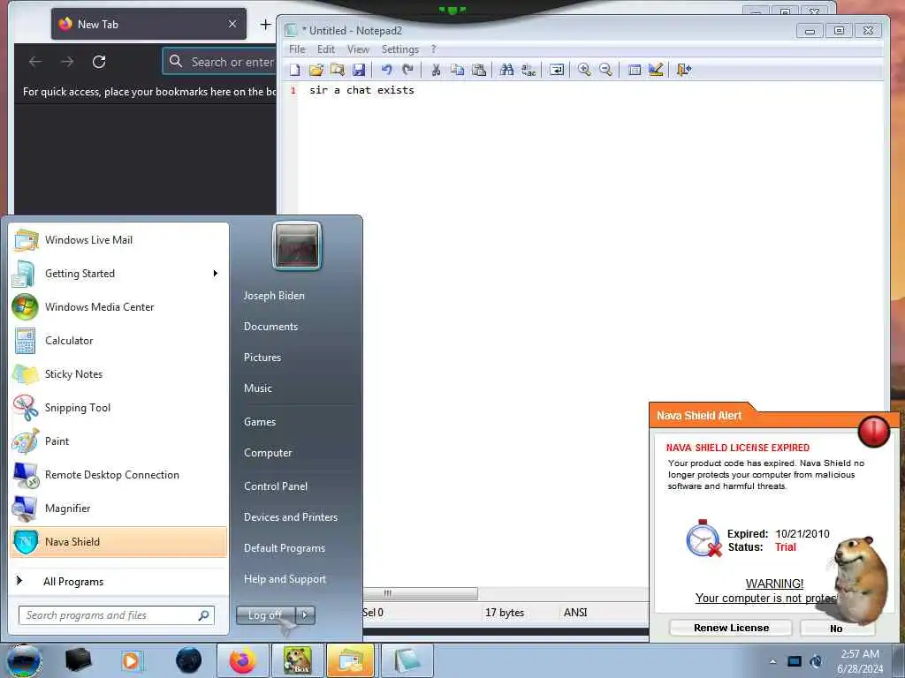905x678 pixels.
Task: Click the Start orb on the taskbar
Action: [x=24, y=660]
